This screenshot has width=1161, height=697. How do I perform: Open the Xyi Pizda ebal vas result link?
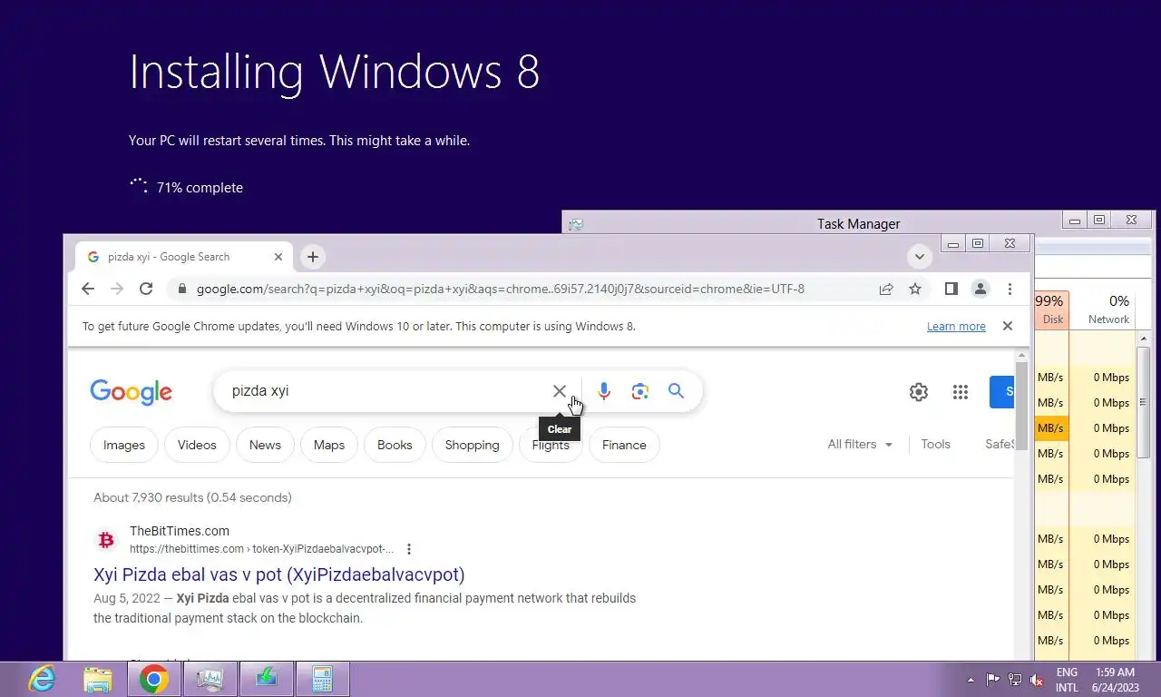[x=279, y=574]
